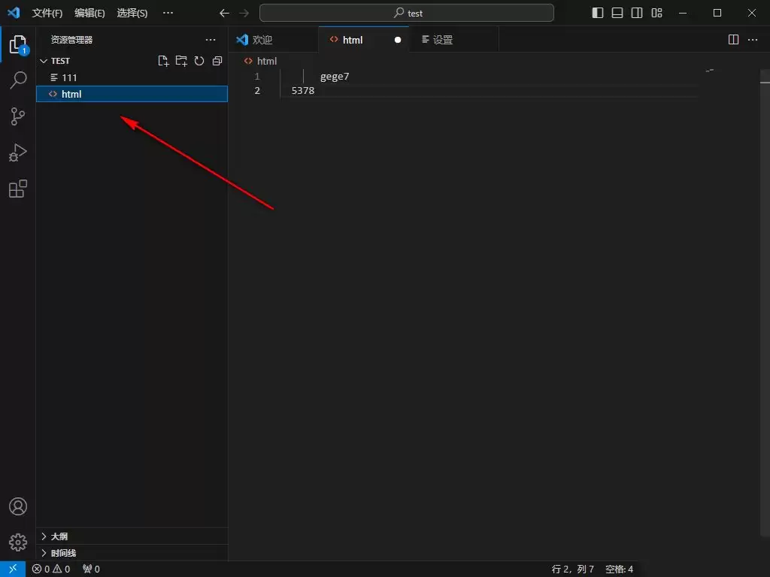Select the Source Control icon
The width and height of the screenshot is (770, 577).
pos(17,116)
